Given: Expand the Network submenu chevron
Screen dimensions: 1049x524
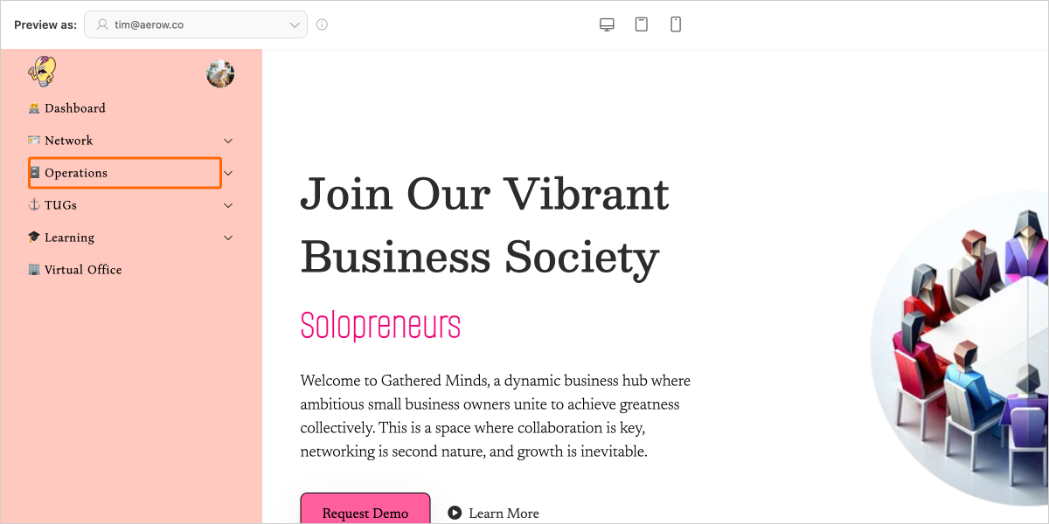Looking at the screenshot, I should (228, 141).
